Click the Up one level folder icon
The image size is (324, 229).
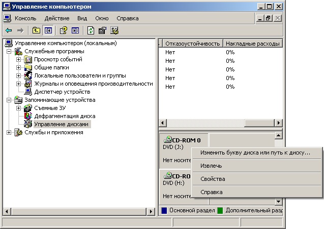[36, 30]
